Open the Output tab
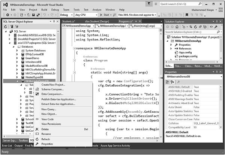The image size is (225, 155). click(18, 146)
